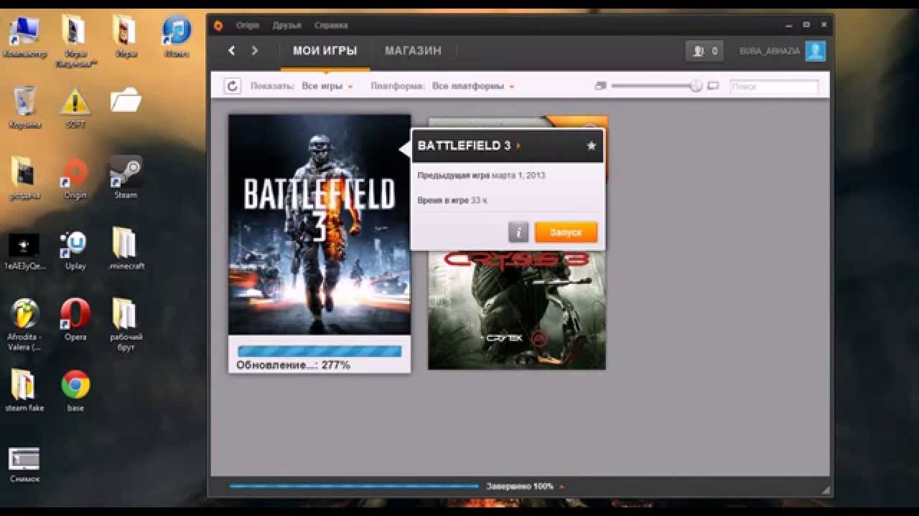Open the .minecraft folder

click(126, 249)
